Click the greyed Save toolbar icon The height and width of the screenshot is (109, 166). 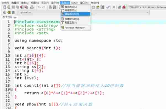pos(13,7)
